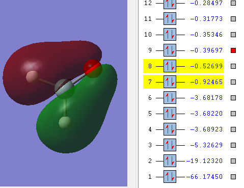The width and height of the screenshot is (244, 188).
Task: Click the electron pair box for orbital 3
Action: 170,145
